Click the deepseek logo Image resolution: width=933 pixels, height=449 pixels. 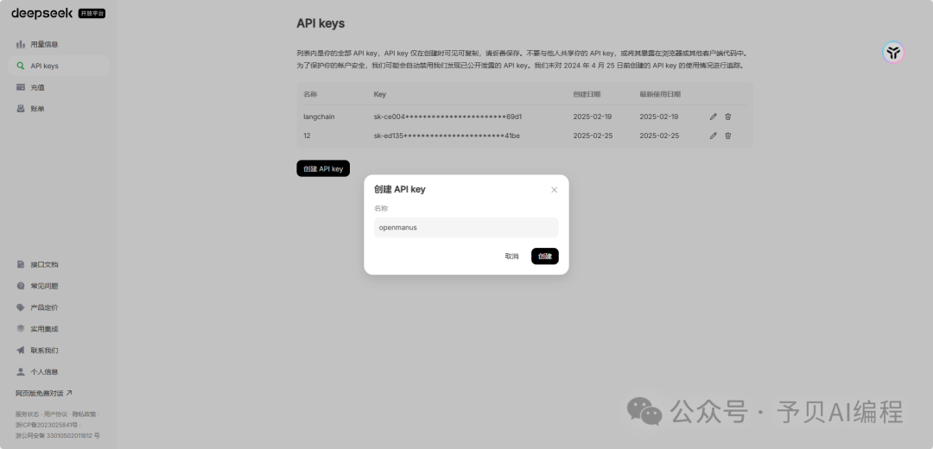pyautogui.click(x=41, y=13)
